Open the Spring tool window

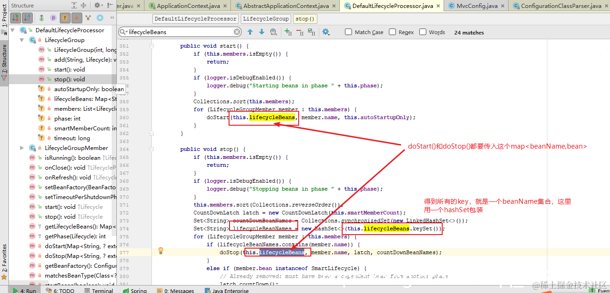click(135, 290)
